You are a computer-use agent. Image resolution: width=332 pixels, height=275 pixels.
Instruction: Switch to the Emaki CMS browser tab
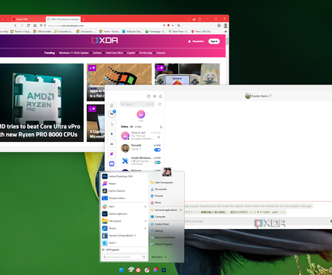point(28,19)
